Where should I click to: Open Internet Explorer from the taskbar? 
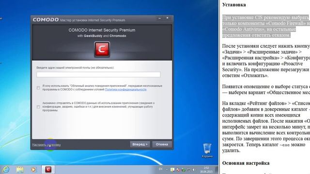pos(6,170)
